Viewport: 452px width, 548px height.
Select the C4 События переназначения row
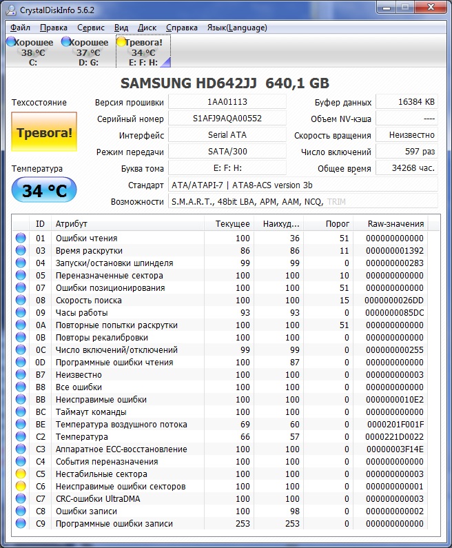tap(220, 461)
